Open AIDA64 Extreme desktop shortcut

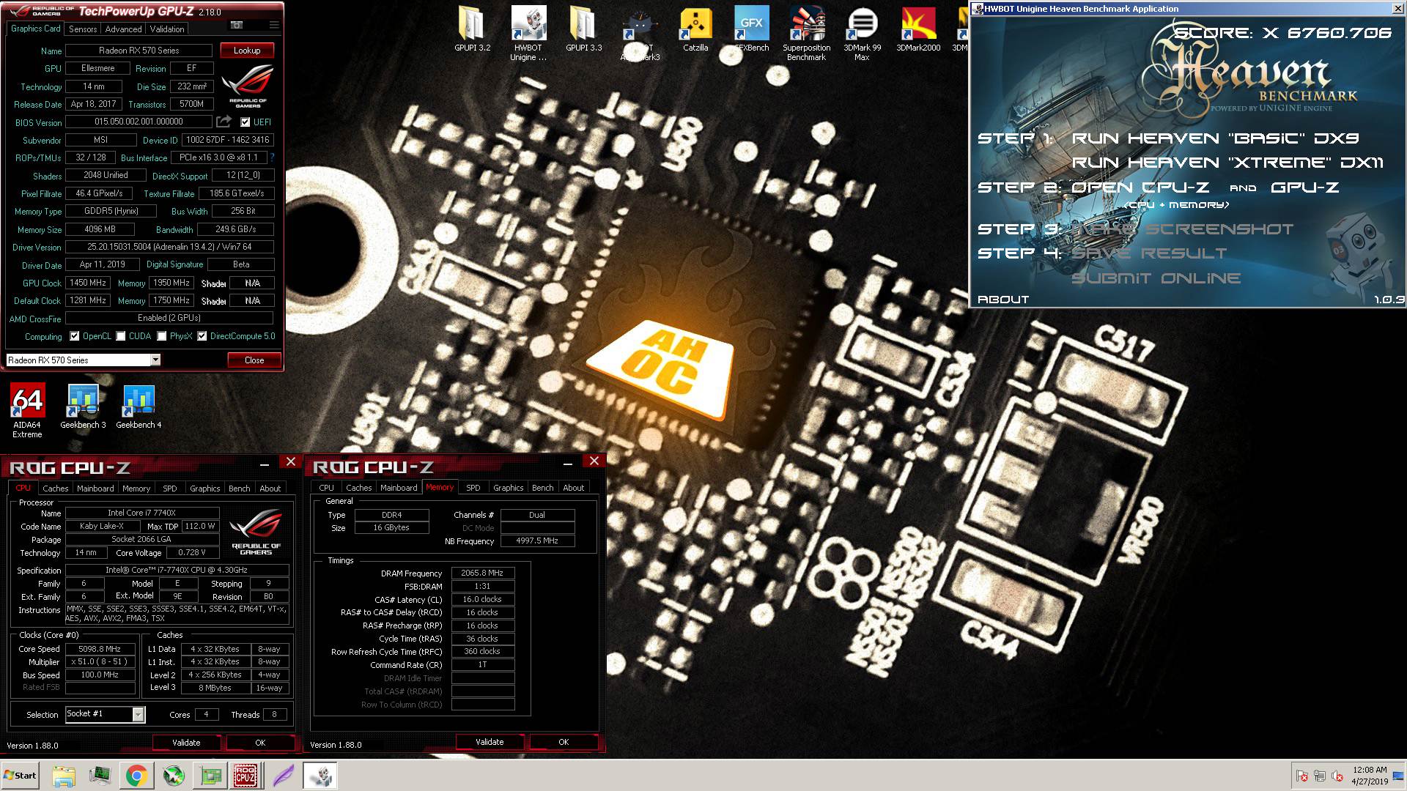pyautogui.click(x=27, y=410)
